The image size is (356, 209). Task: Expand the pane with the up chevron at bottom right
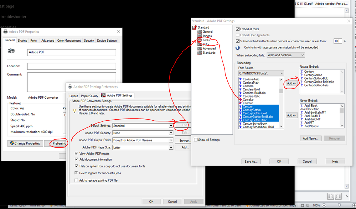click(347, 196)
